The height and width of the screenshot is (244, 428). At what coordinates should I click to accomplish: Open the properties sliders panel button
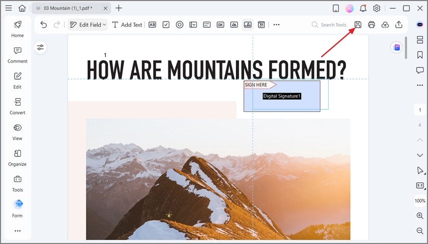(x=41, y=48)
